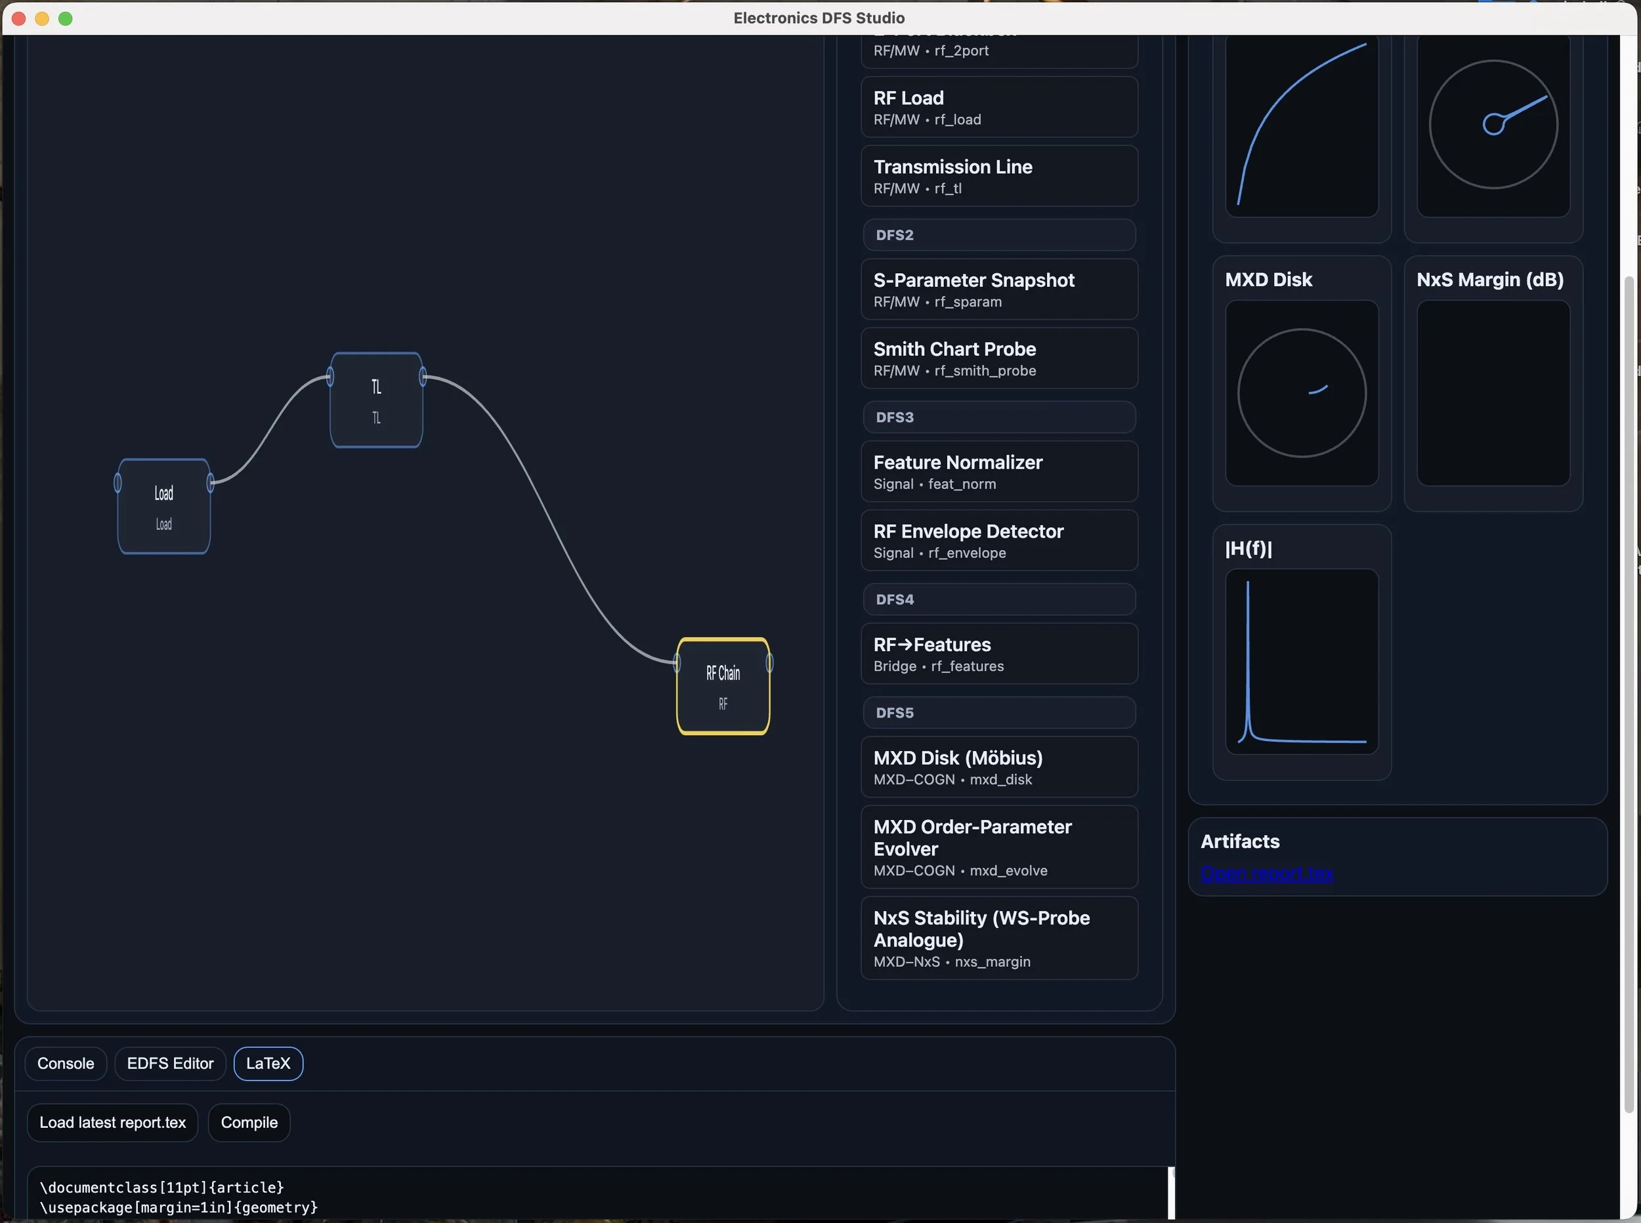1641x1223 pixels.
Task: Add a Transmission Line block
Action: 998,175
